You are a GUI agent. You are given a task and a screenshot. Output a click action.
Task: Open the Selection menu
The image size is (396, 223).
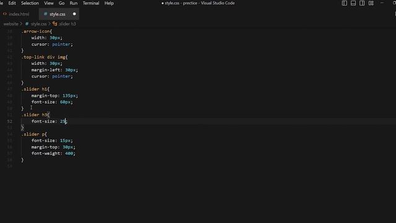point(30,3)
